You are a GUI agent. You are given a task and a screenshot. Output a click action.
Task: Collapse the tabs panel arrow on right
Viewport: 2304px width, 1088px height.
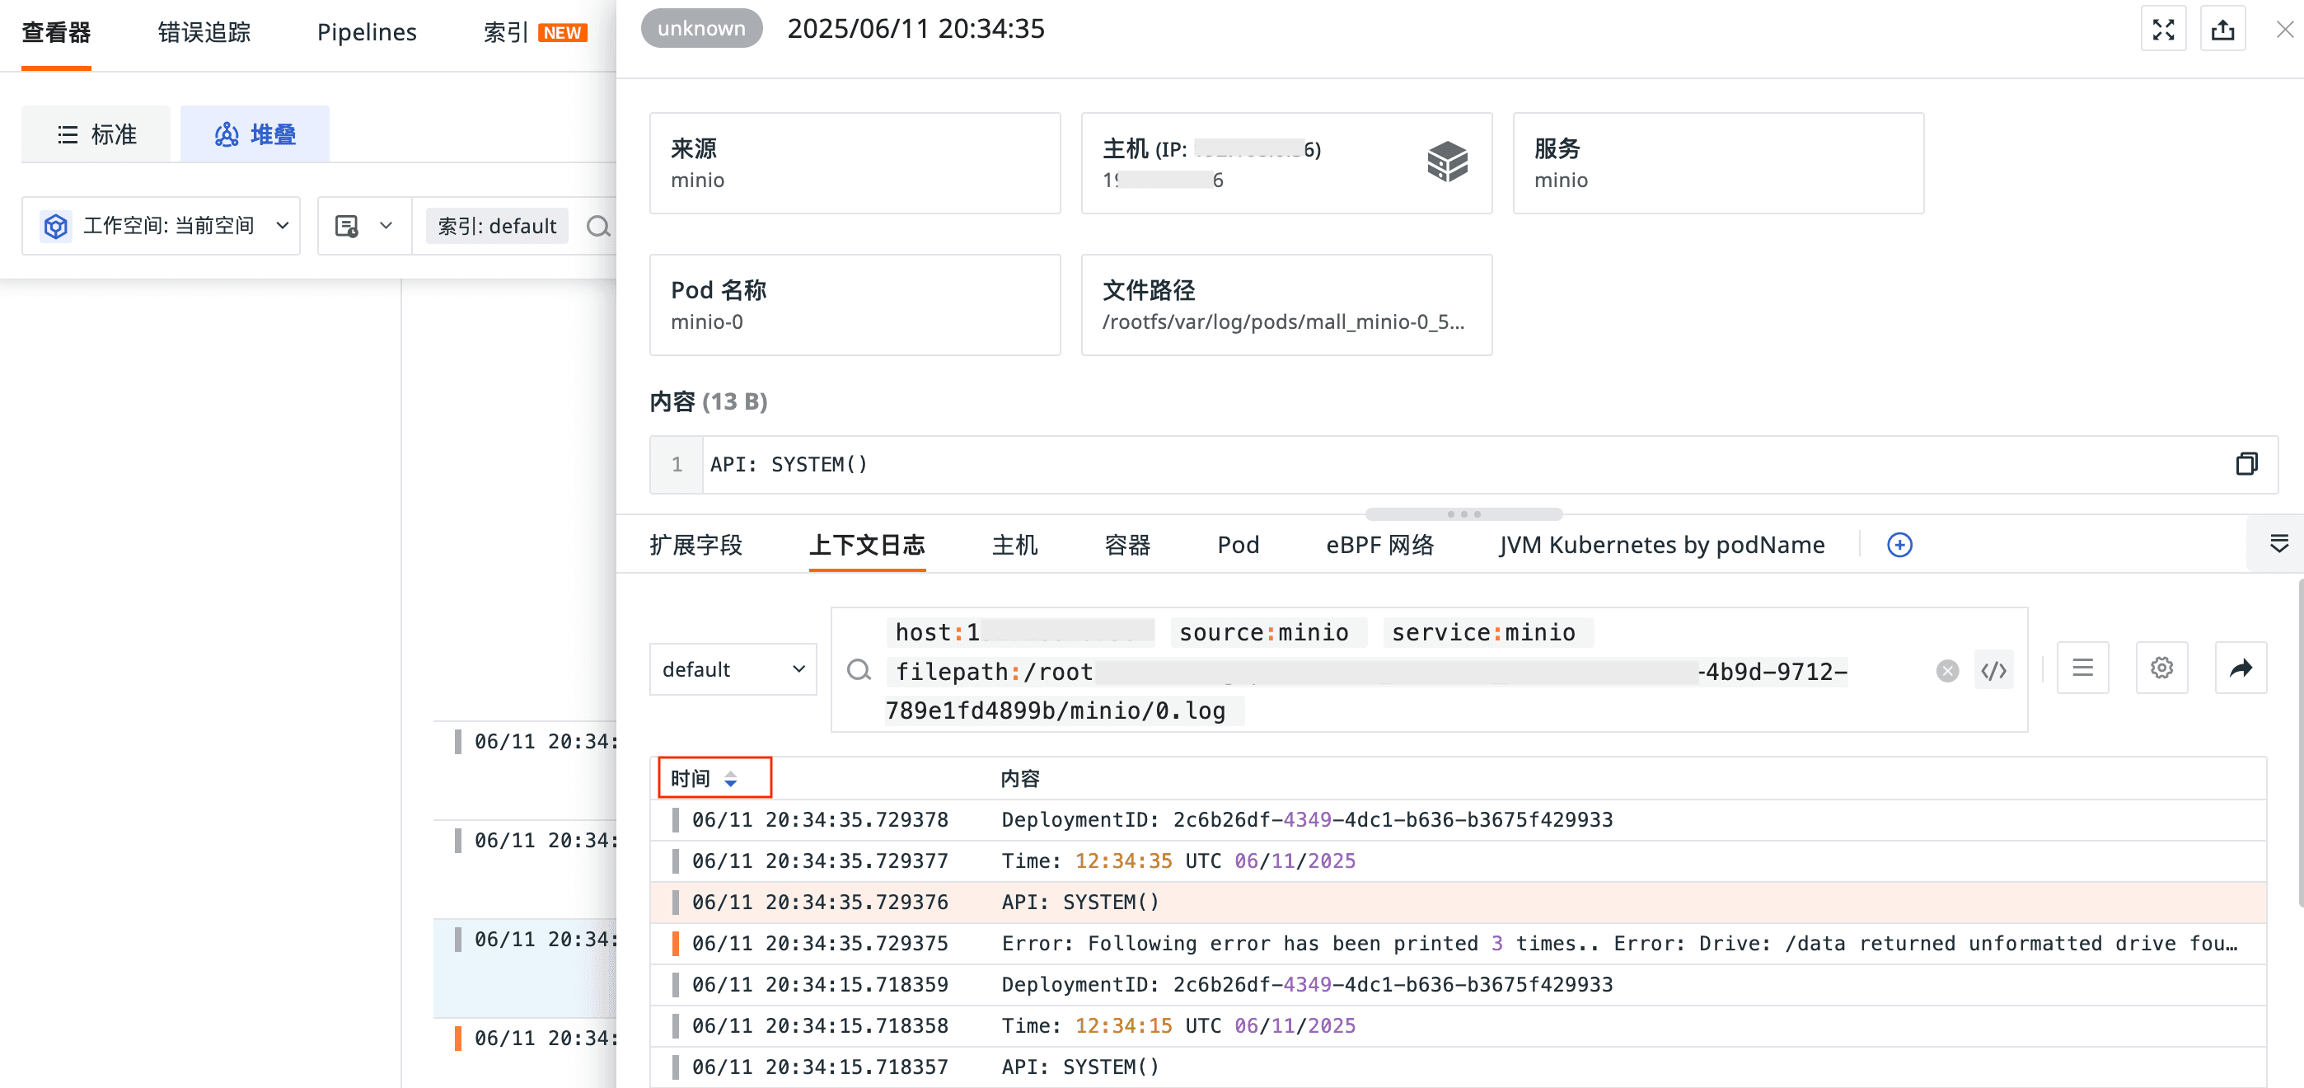click(2278, 543)
